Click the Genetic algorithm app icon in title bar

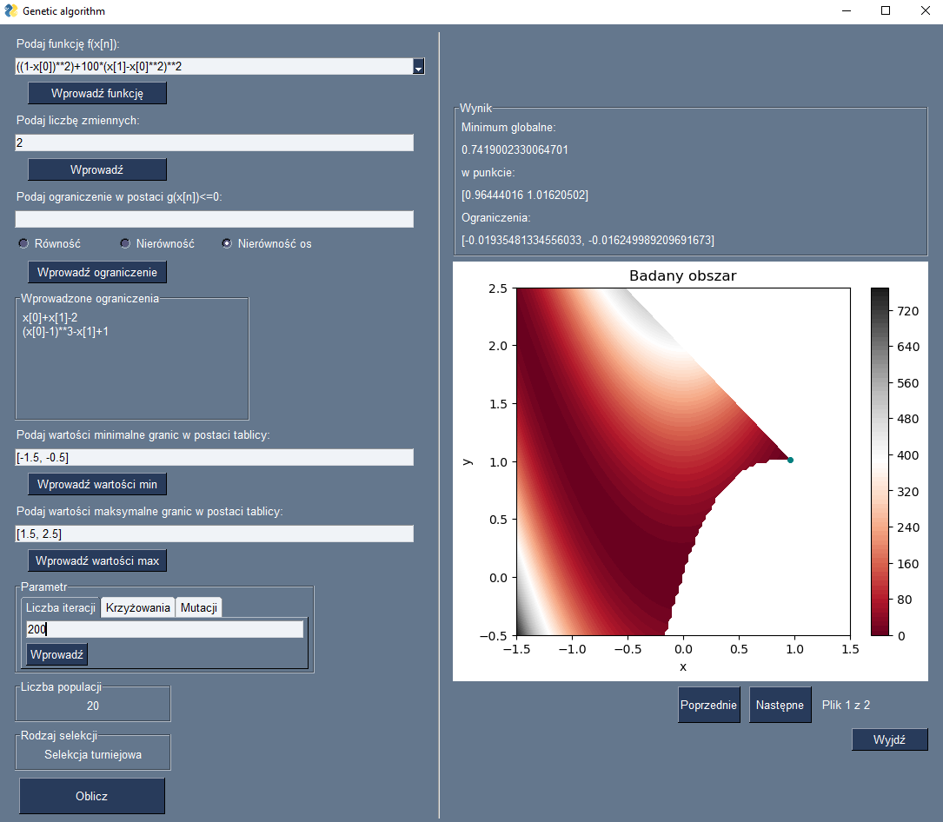pyautogui.click(x=10, y=10)
